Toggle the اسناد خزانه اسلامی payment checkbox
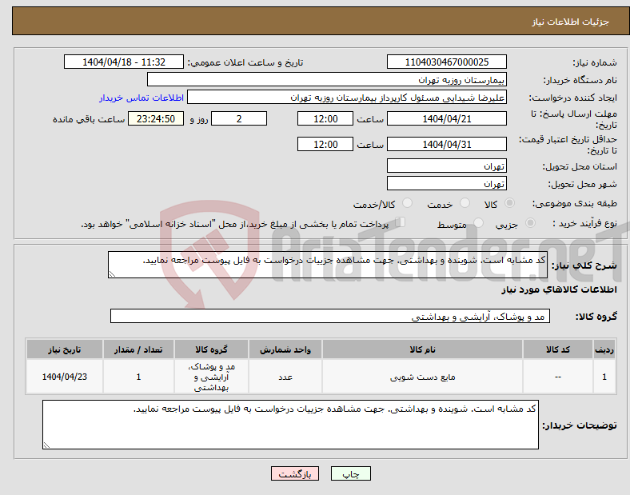This screenshot has width=630, height=495. point(401,222)
